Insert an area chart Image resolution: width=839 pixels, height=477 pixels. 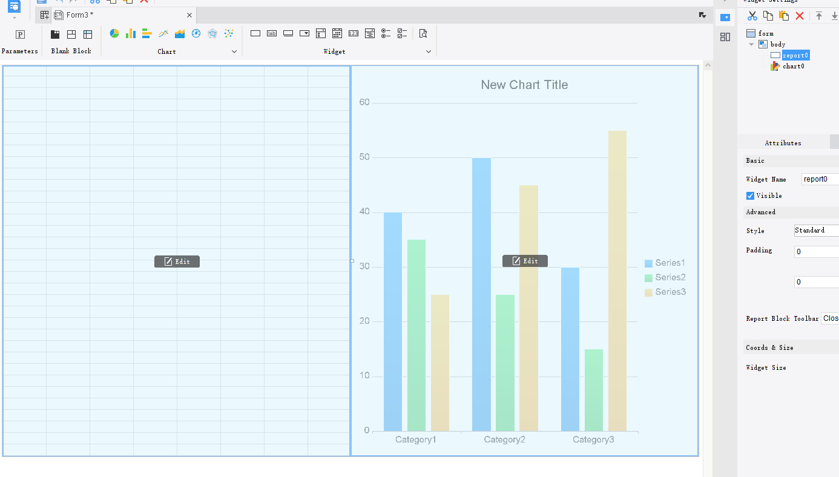(180, 33)
